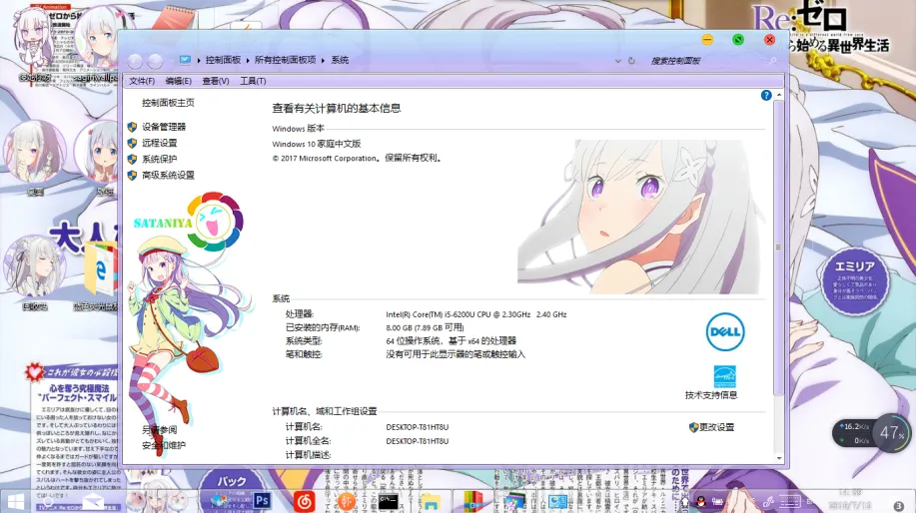Click the help question mark icon
This screenshot has width=916, height=513.
(766, 96)
